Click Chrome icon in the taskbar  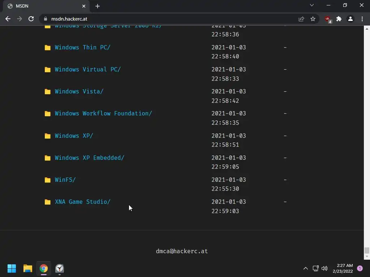tap(44, 268)
